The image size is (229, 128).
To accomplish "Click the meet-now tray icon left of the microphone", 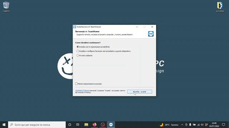I will click(186, 125).
